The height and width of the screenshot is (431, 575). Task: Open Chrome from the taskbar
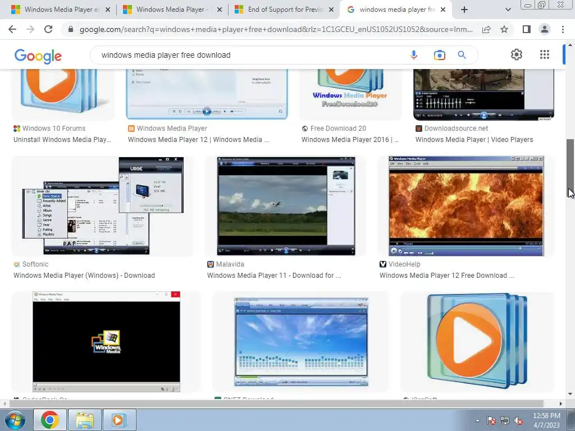pyautogui.click(x=50, y=420)
